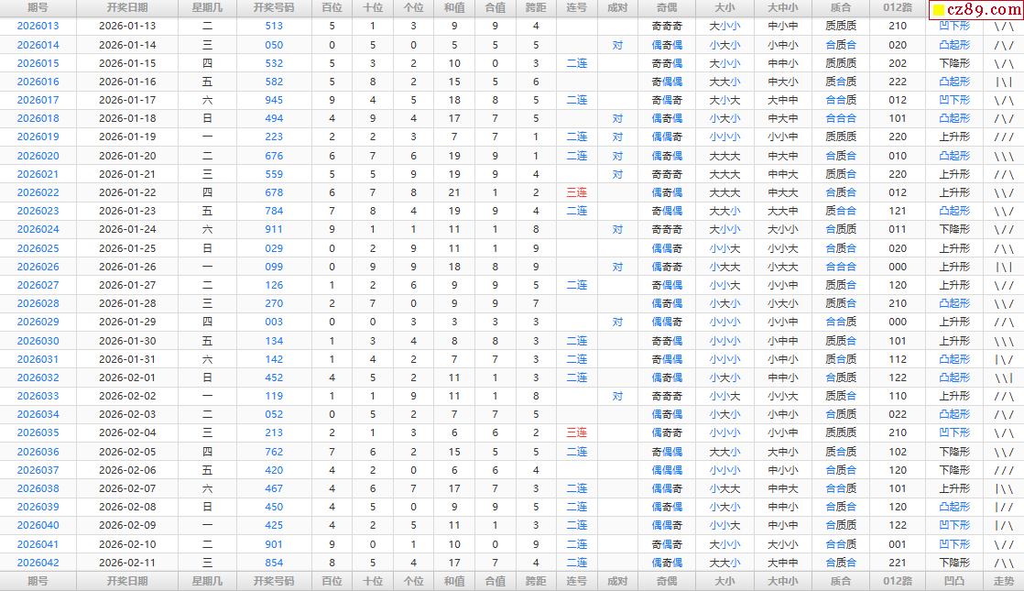The height and width of the screenshot is (591, 1024).
Task: Select the 合合合 cell in row 2026026
Action: tap(841, 267)
